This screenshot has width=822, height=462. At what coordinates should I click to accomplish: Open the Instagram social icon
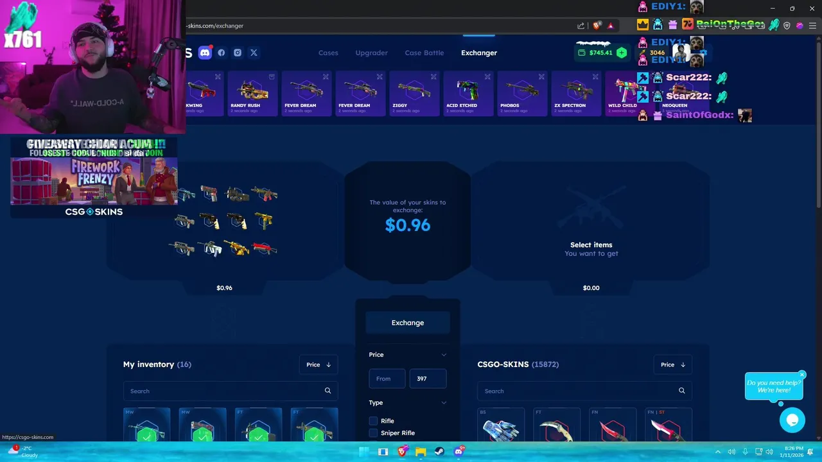click(x=238, y=53)
